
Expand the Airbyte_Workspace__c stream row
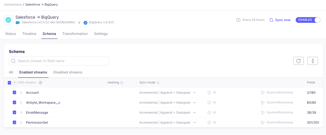(x=21, y=103)
